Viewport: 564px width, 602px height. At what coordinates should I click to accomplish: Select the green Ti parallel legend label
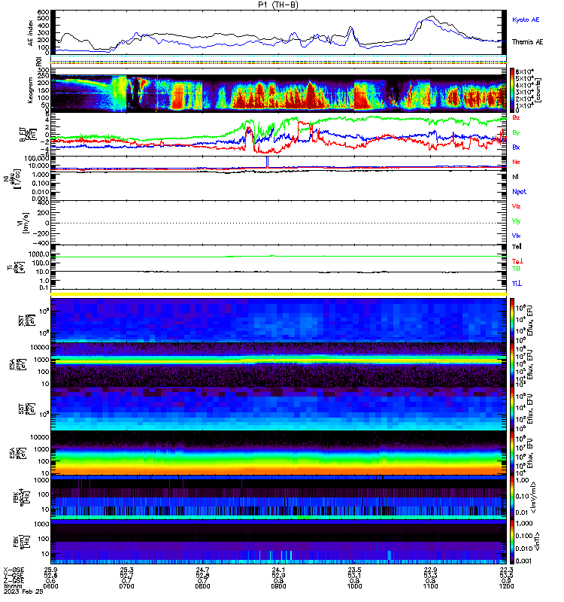pos(516,269)
